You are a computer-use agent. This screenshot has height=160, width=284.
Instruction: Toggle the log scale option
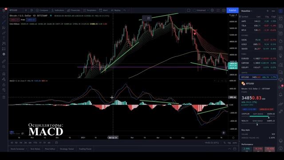tap(229, 143)
